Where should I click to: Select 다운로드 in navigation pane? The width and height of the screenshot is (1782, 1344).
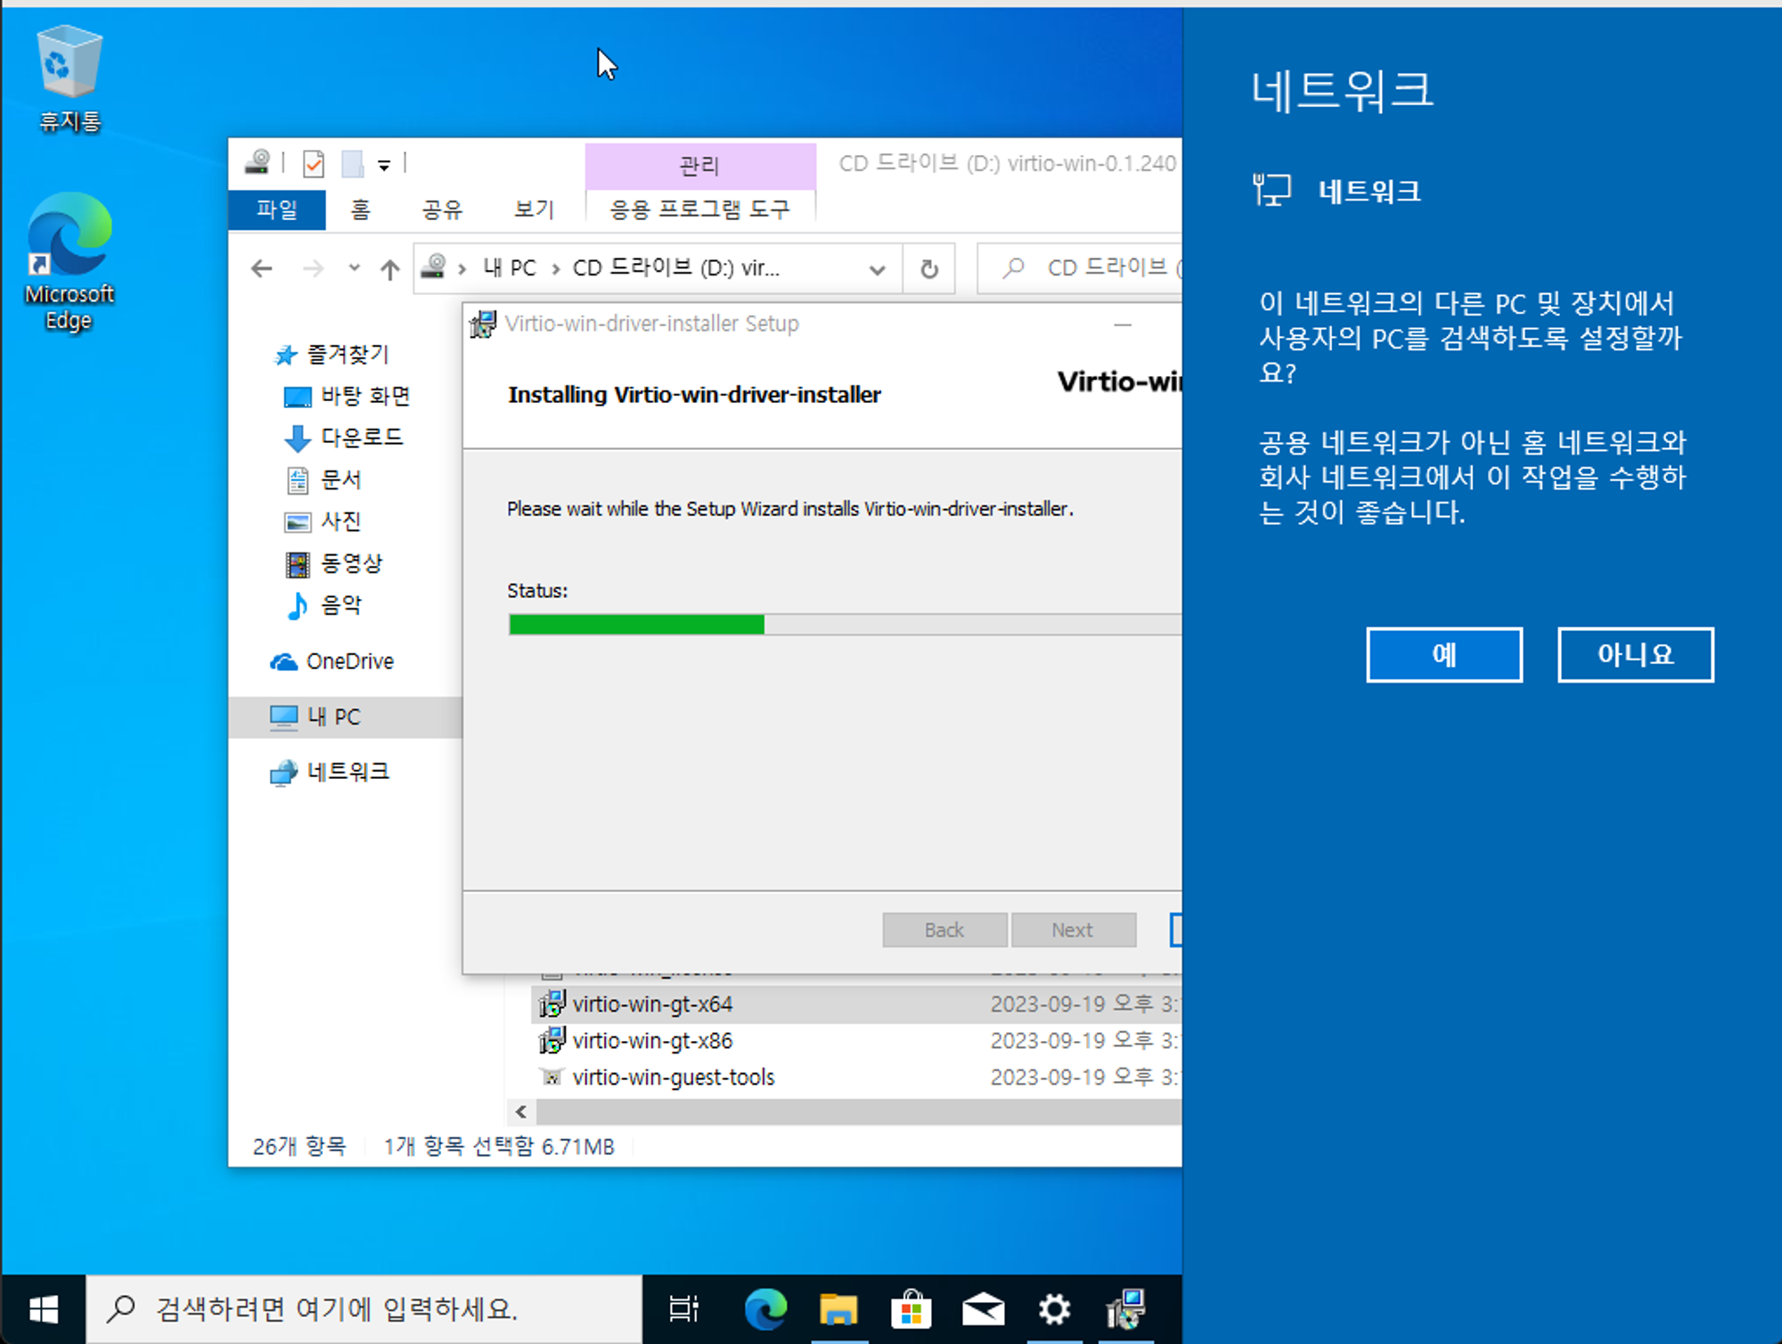point(362,437)
